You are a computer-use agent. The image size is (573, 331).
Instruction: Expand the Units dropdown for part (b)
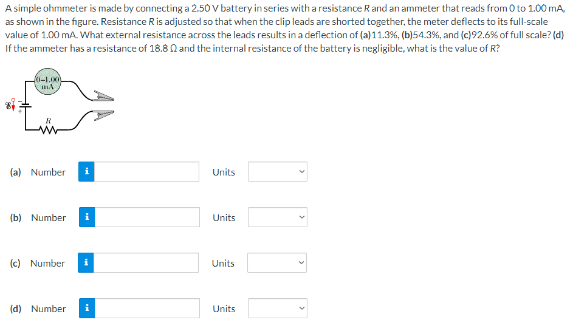click(278, 217)
